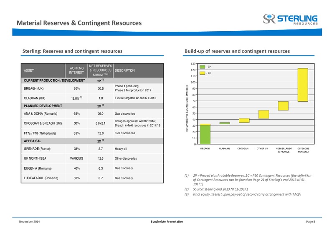334x236 pixels.
Task: Click the yellow OTHER UK chart bar
Action: click(263, 114)
